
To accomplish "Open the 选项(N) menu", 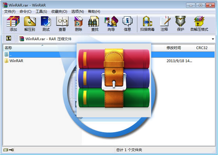I will click(78, 12).
